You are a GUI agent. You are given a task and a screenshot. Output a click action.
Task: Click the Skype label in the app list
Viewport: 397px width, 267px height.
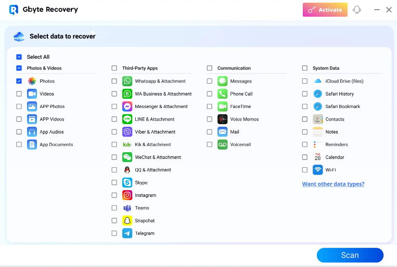click(x=141, y=183)
